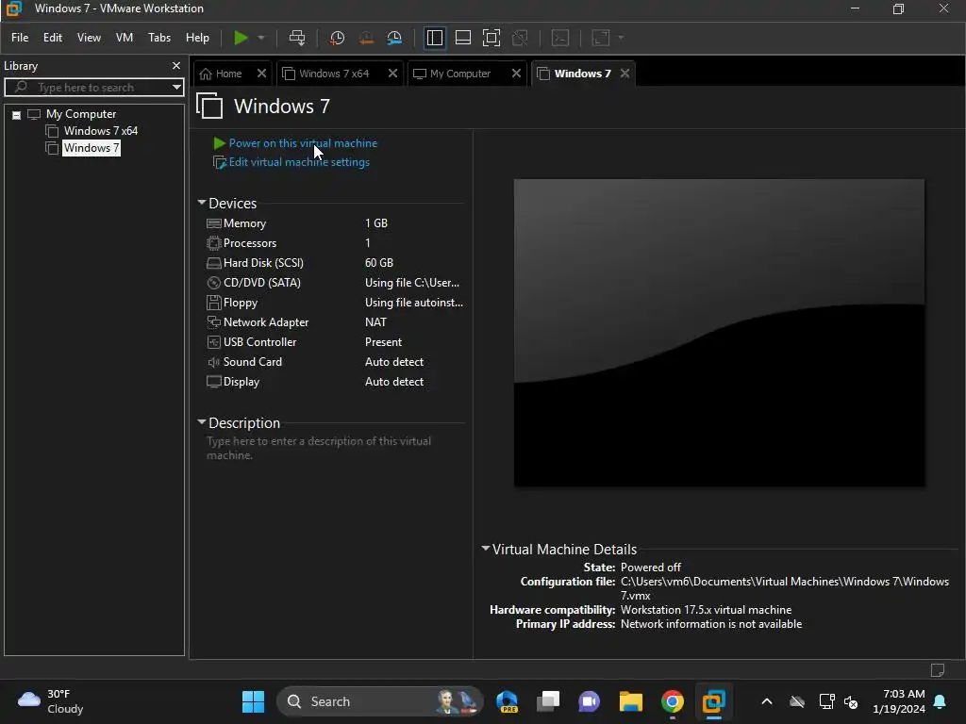The width and height of the screenshot is (966, 724).
Task: Click the status bar message log icon
Action: pyautogui.click(x=938, y=670)
